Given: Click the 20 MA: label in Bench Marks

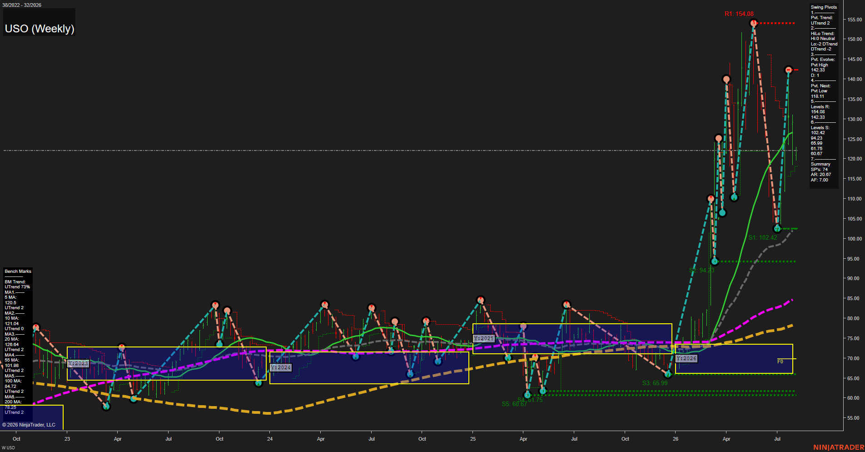Looking at the screenshot, I should pos(12,339).
